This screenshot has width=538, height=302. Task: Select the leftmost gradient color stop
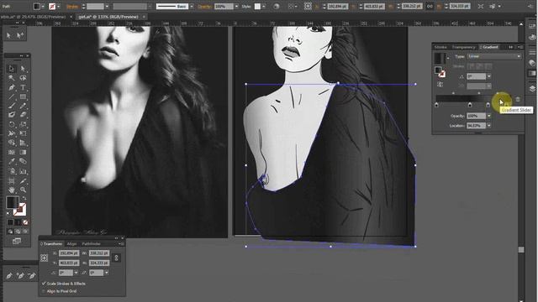[436, 105]
